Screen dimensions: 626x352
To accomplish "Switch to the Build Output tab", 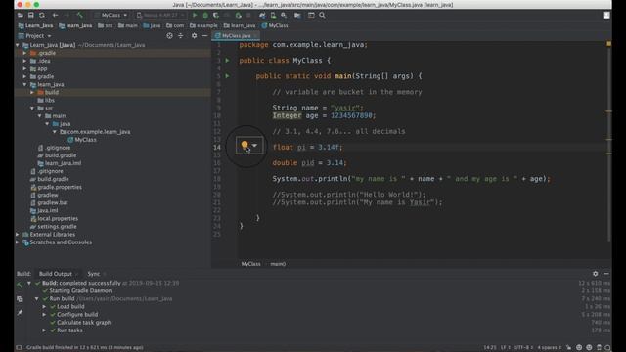I will pos(56,274).
